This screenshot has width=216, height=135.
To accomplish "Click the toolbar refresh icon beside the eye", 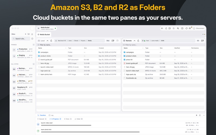I will 166,28.
